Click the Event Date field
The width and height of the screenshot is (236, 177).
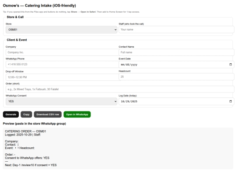point(177,65)
